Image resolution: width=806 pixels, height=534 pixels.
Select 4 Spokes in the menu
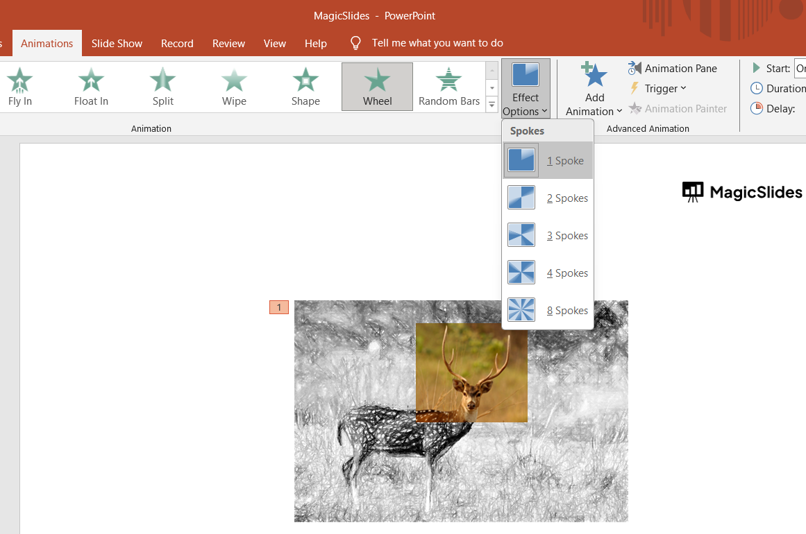548,273
